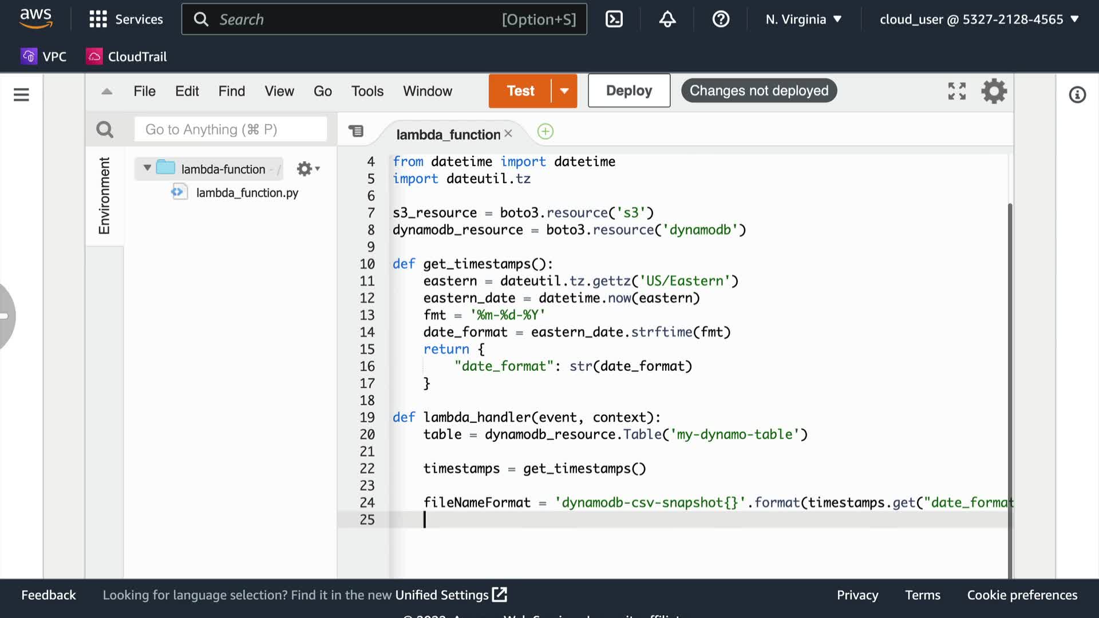Open the tab list icon
The height and width of the screenshot is (618, 1099).
[x=356, y=132]
